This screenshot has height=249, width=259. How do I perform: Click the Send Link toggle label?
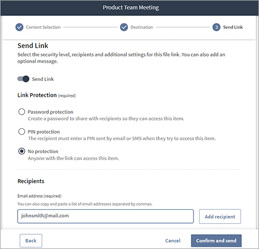tap(43, 79)
